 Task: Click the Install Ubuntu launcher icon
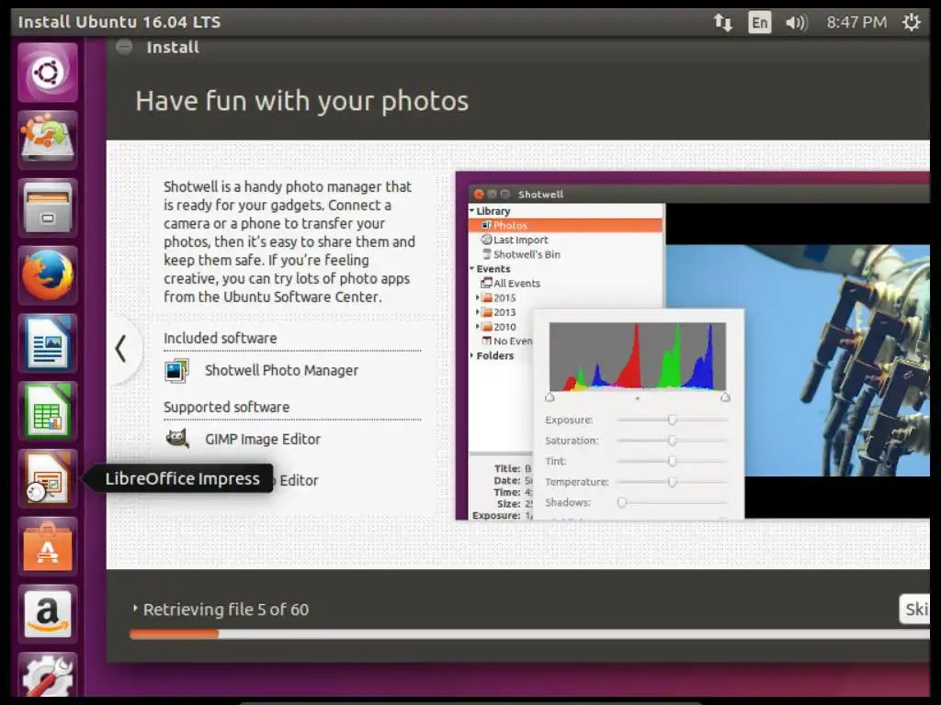click(x=48, y=140)
